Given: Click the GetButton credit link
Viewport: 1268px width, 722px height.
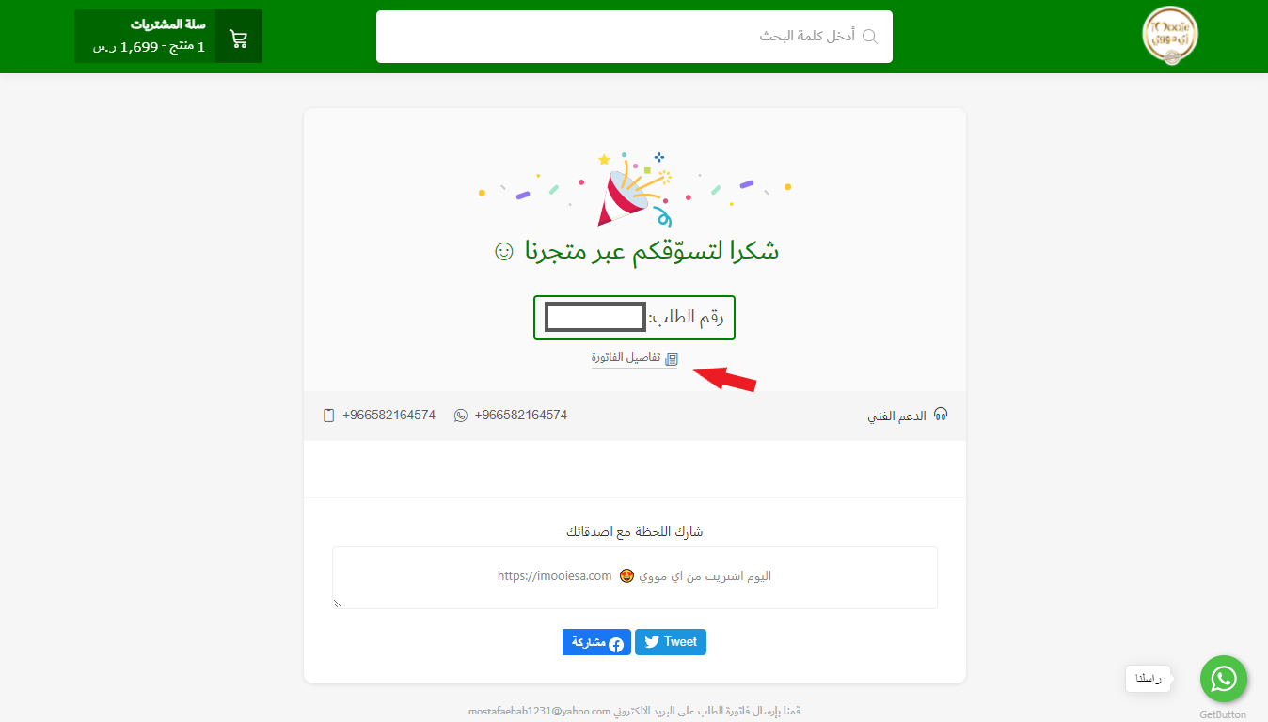Looking at the screenshot, I should pos(1223,714).
